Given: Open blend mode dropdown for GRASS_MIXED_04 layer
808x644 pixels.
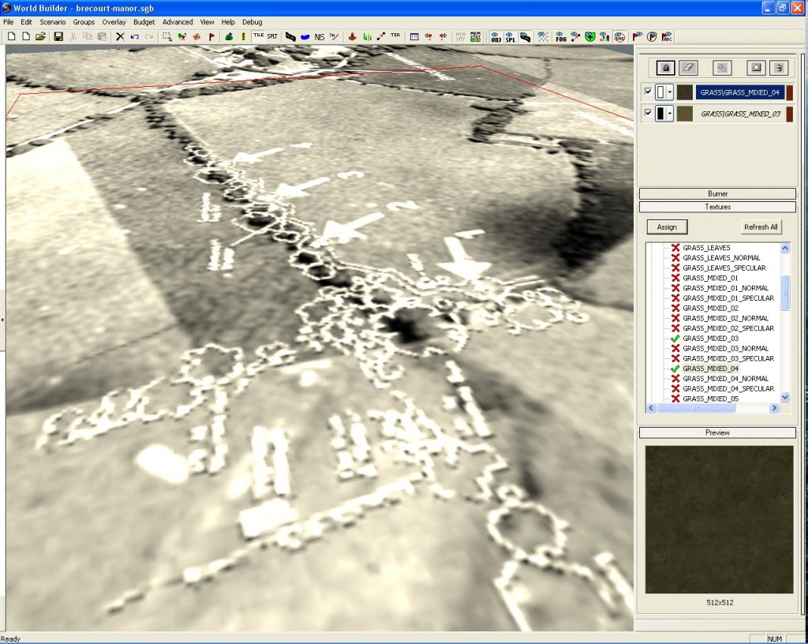Looking at the screenshot, I should [x=670, y=92].
